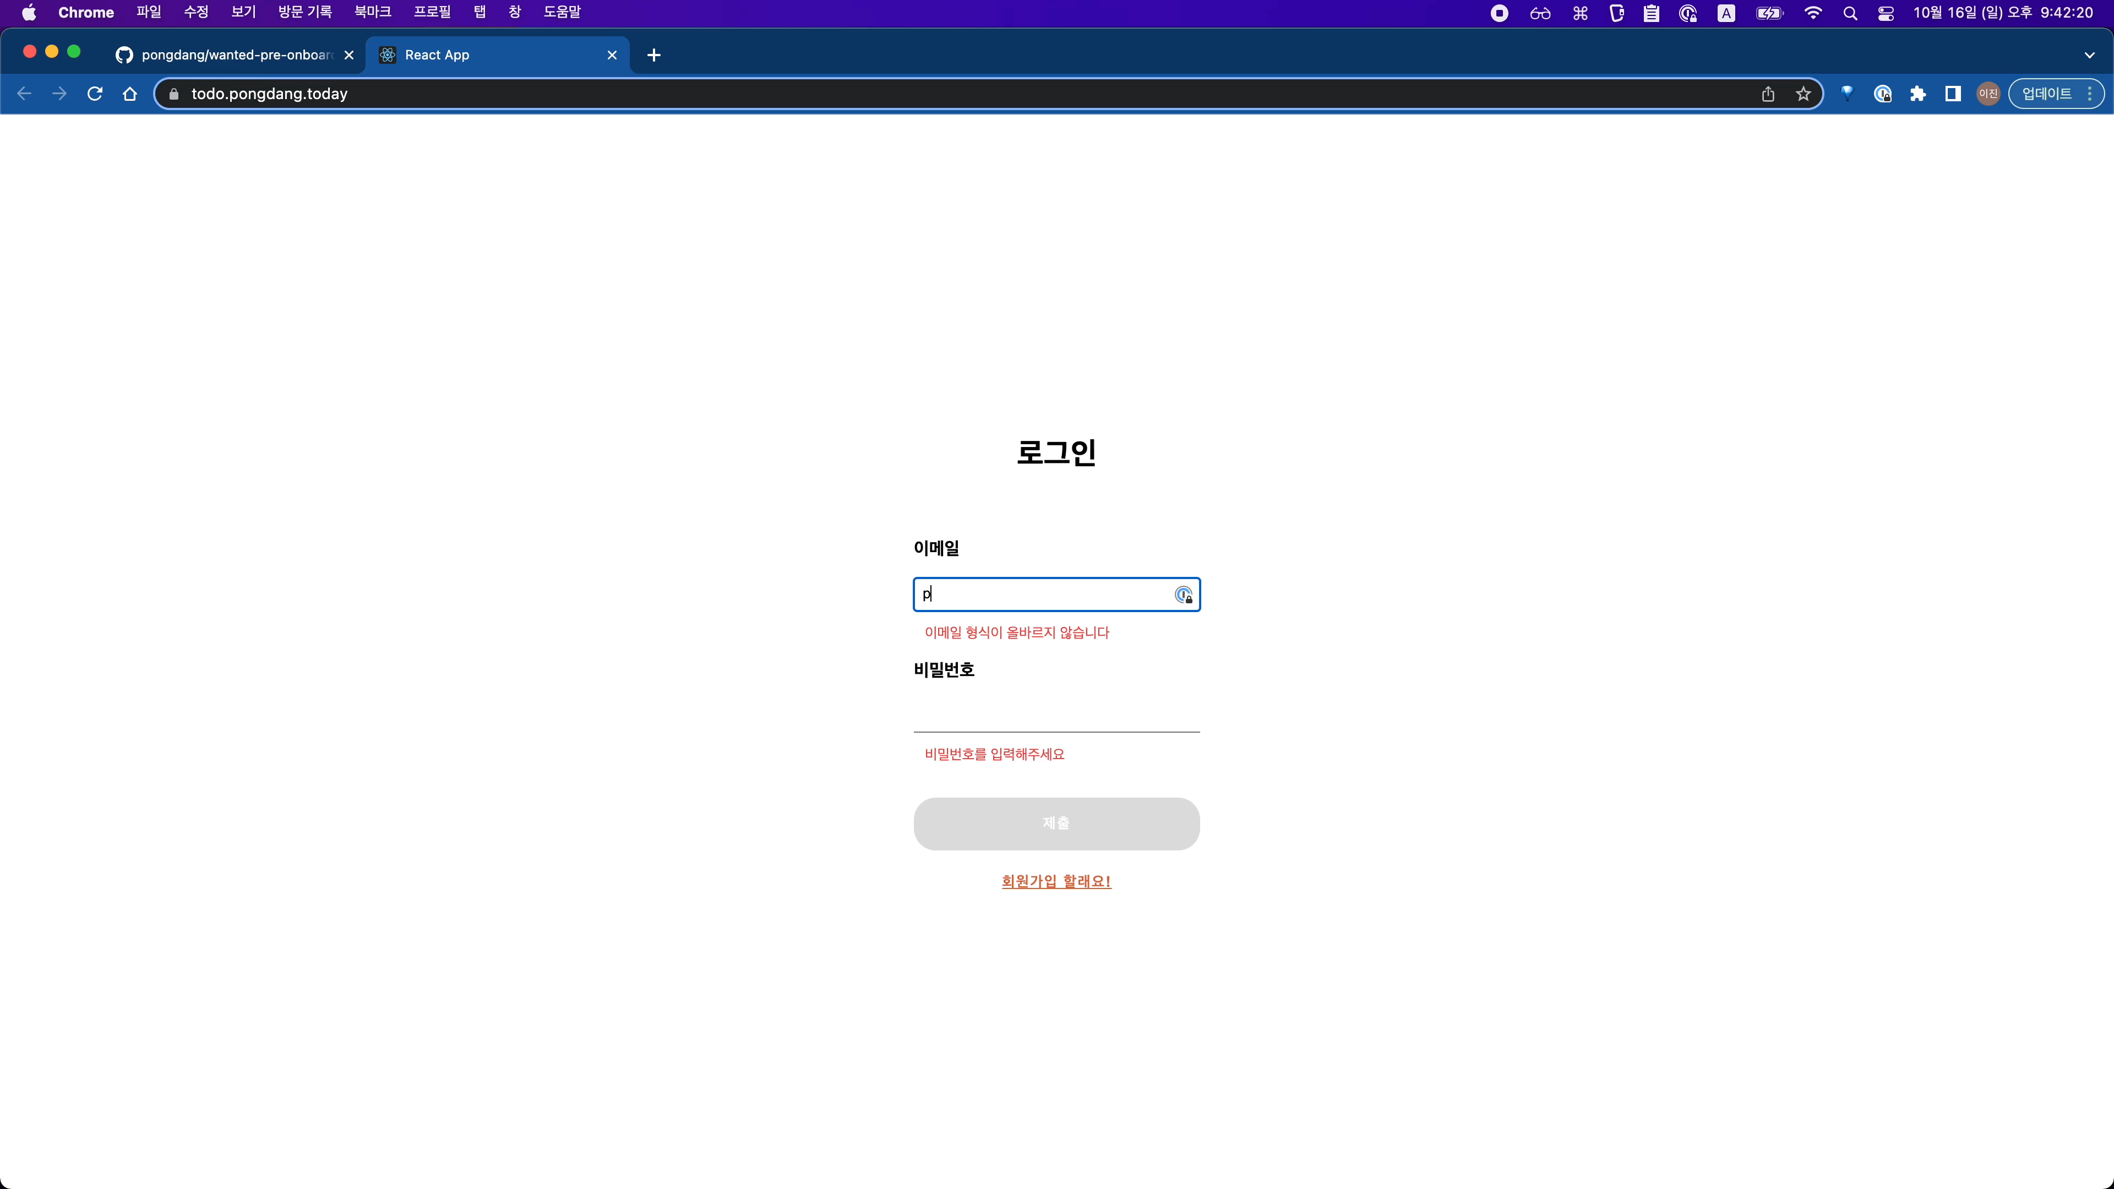This screenshot has width=2114, height=1189.
Task: Click the 회원가입 할래요! signup link
Action: click(1056, 881)
